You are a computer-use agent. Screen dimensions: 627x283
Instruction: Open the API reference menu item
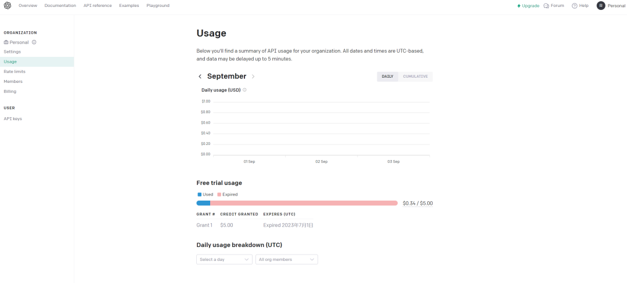click(98, 6)
